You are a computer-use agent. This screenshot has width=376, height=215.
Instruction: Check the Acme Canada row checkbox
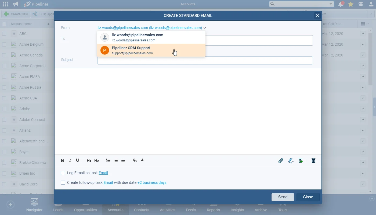(x=4, y=55)
